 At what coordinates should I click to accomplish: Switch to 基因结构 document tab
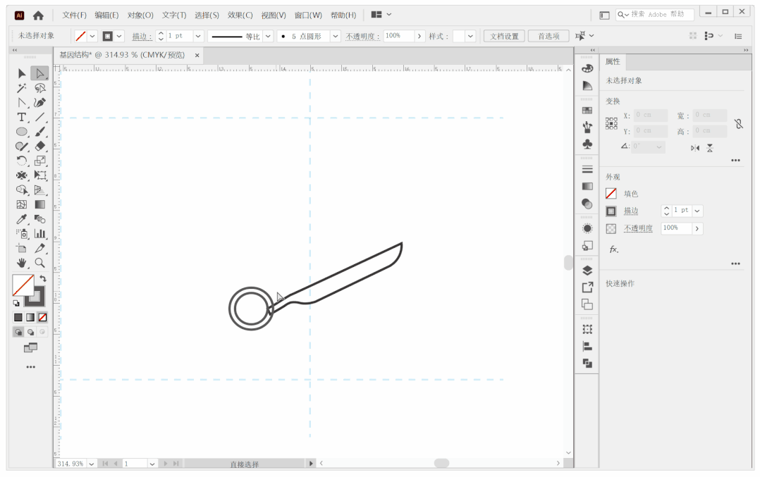pyautogui.click(x=122, y=55)
